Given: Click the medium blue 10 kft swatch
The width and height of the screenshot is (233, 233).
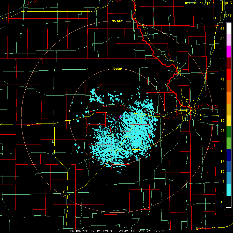Looking at the screenshot, I should [x=229, y=166].
